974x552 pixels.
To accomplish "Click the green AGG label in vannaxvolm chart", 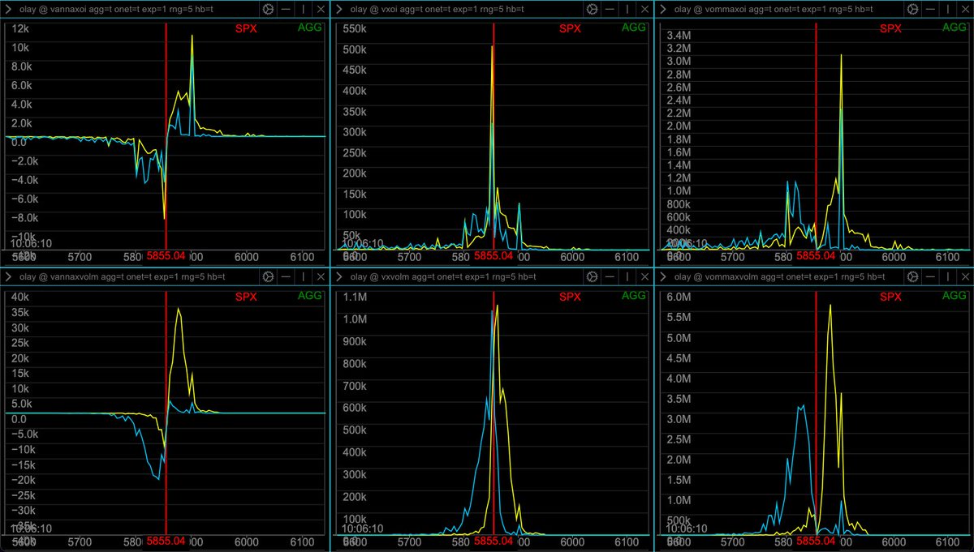I will 310,294.
